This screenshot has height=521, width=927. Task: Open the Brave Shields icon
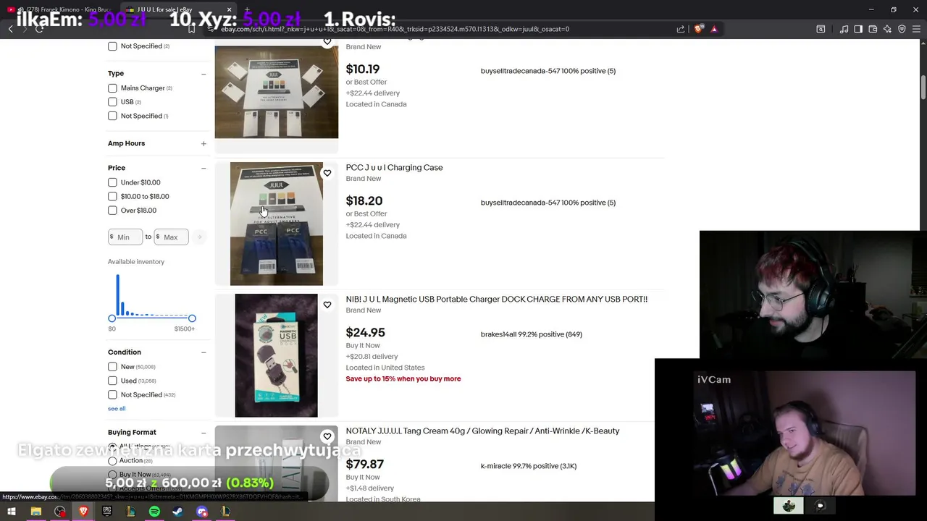(x=698, y=29)
